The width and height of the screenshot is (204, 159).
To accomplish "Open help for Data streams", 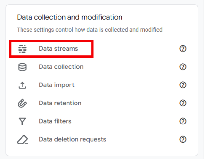I will [x=183, y=49].
